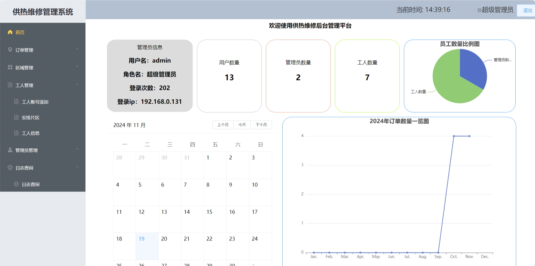Click the file icon next to 工人信息

(17, 133)
